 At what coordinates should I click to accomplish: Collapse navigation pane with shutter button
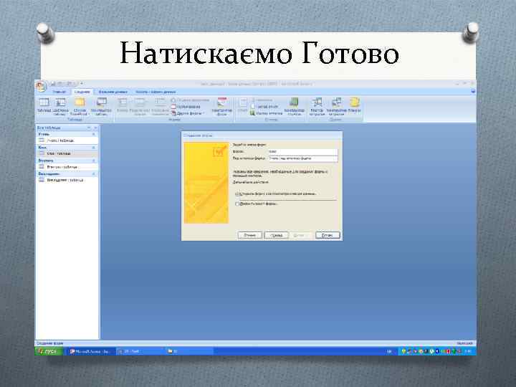click(96, 128)
